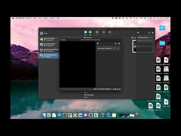Click clear-all icon in VM window notification panel
The width and height of the screenshot is (181, 136).
119,43
